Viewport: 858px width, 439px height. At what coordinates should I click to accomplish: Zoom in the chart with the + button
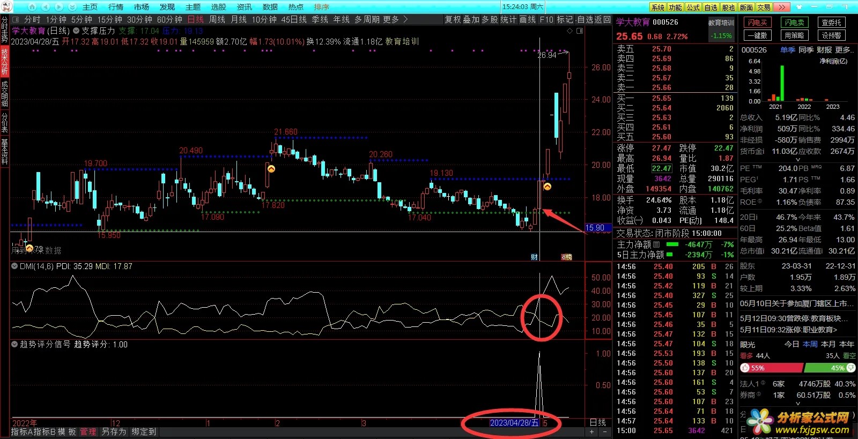[592, 431]
